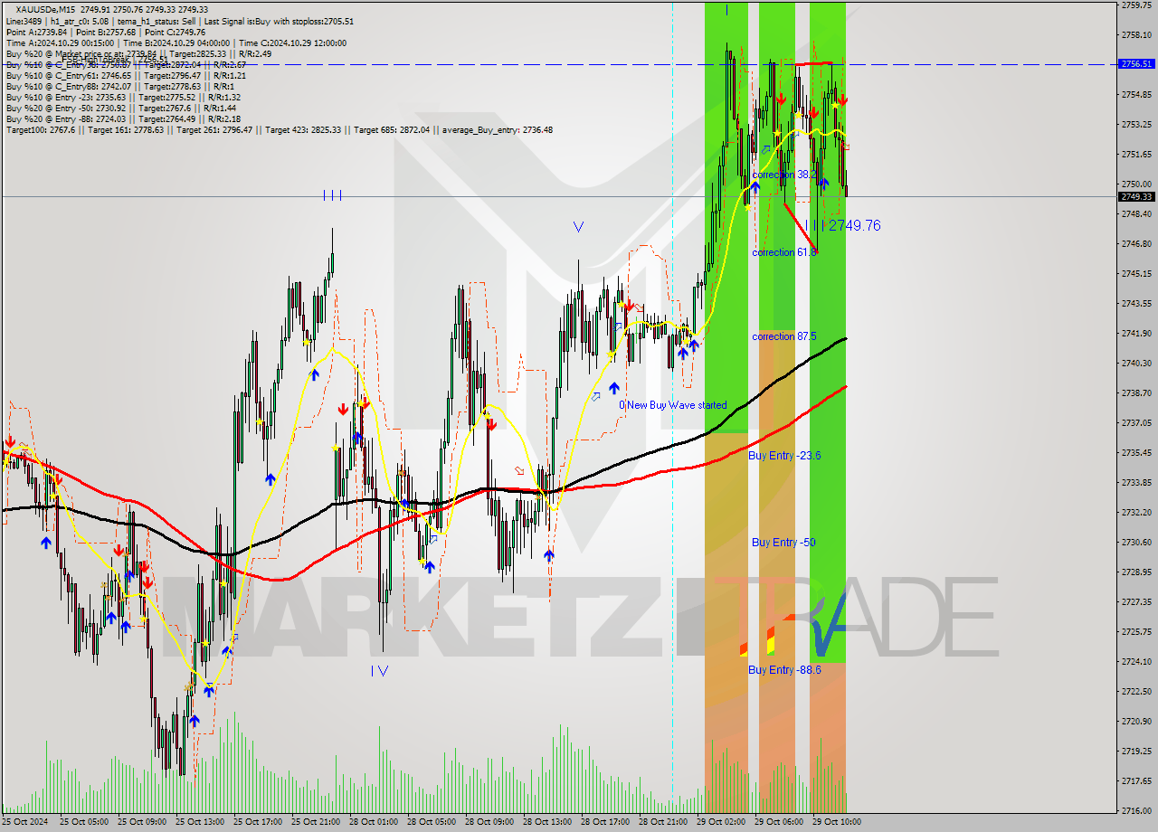Viewport: 1158px width, 832px height.
Task: Click the 'Buy %10 @ C_Entry88: 2742.07' line
Action: point(68,86)
